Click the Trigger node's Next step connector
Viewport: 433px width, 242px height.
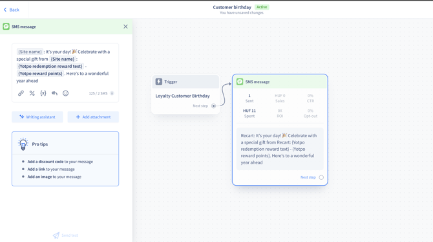tap(213, 106)
